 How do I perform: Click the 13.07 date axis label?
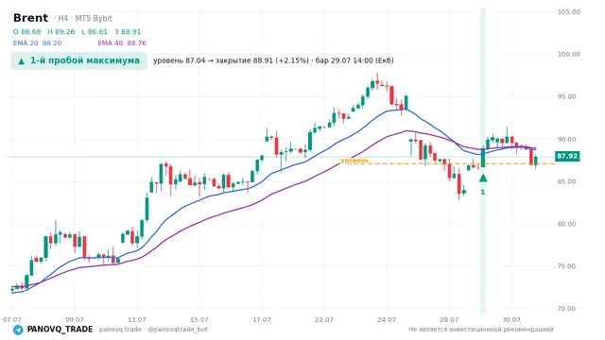tap(137, 319)
